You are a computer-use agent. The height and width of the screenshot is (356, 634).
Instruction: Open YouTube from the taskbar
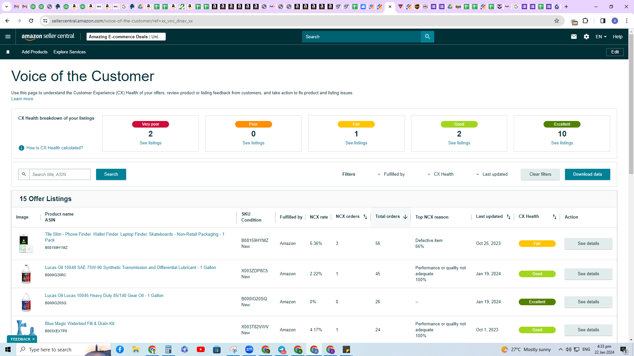(201, 349)
